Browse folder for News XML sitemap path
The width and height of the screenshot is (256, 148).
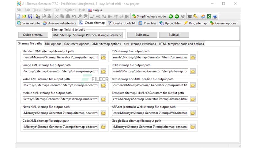[103, 113]
